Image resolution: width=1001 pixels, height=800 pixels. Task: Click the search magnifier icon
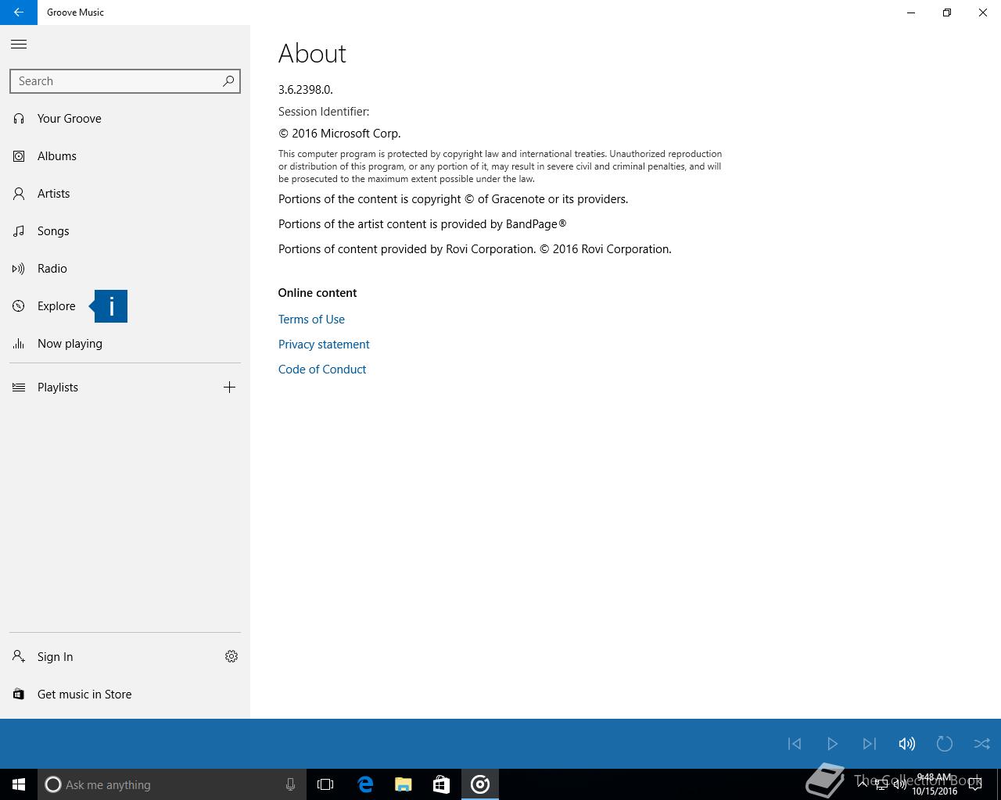point(228,80)
